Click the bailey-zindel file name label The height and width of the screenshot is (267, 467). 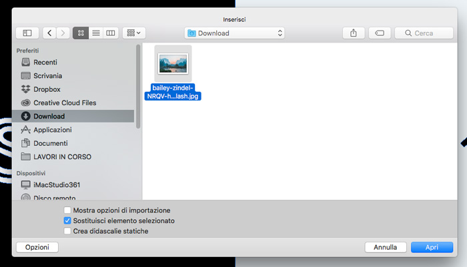pos(173,92)
